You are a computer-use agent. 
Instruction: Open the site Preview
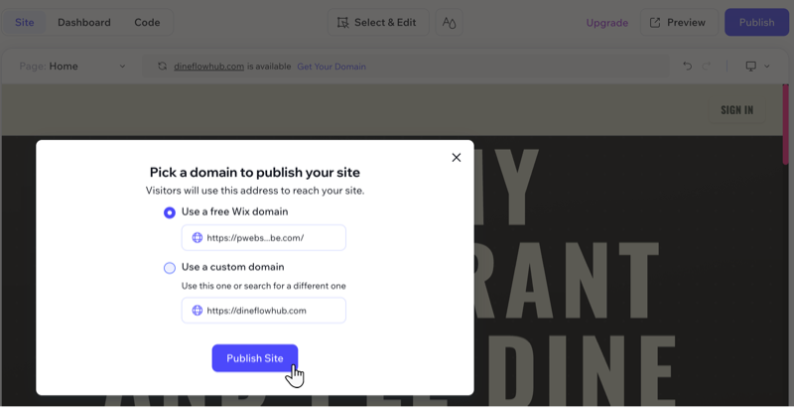click(679, 22)
